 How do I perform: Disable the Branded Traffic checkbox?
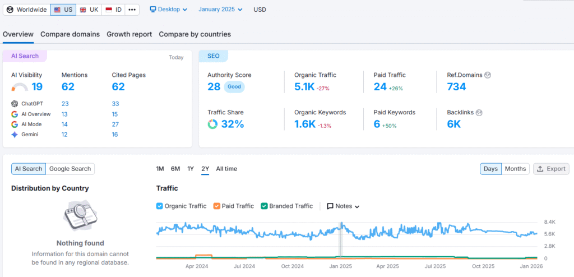(265, 206)
